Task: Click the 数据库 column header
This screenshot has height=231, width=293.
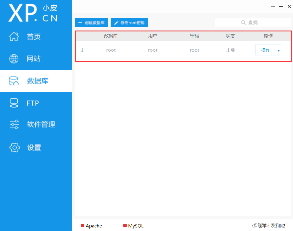Action: click(111, 36)
